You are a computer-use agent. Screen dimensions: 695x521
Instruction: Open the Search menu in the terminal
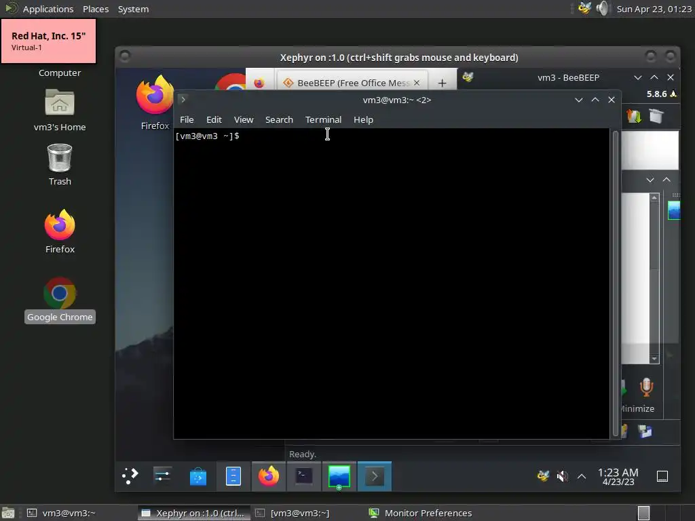pyautogui.click(x=279, y=119)
